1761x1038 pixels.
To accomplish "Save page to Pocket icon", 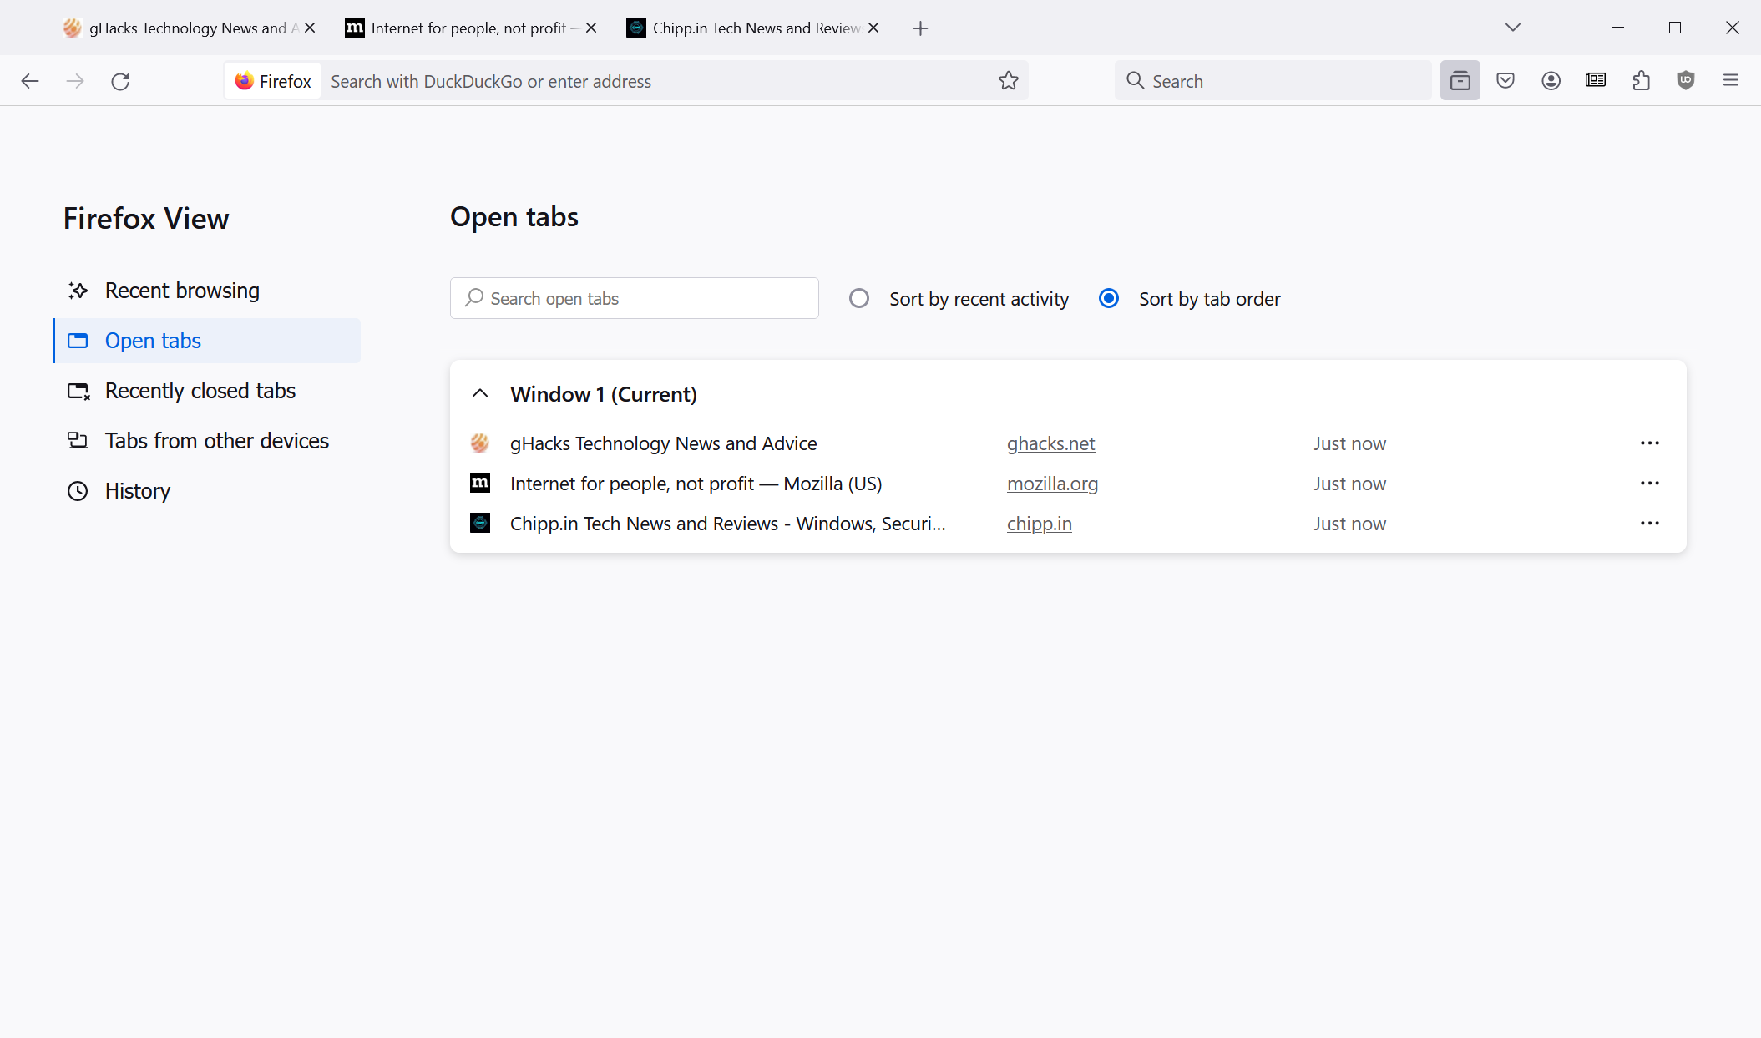I will [1505, 81].
